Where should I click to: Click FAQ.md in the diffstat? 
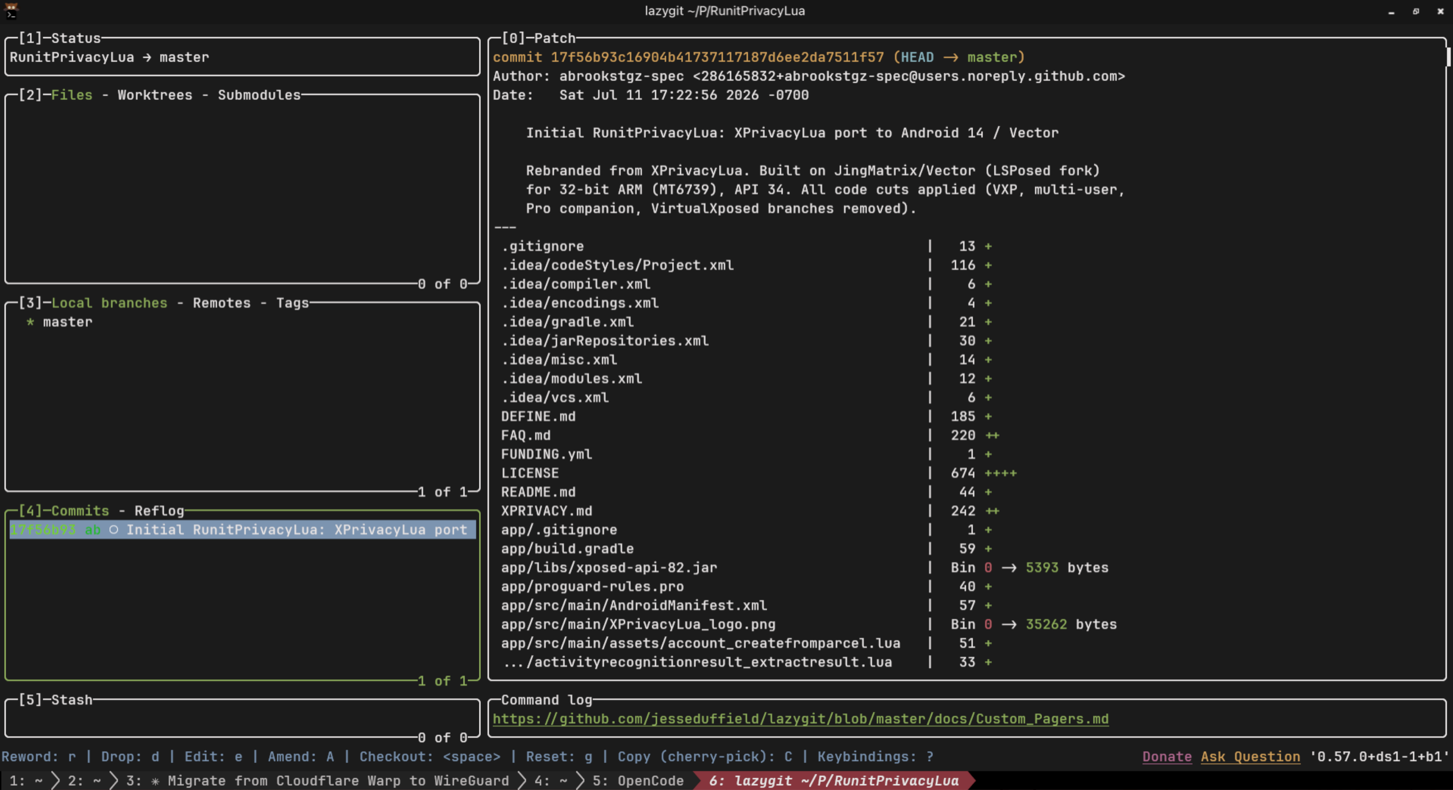(526, 435)
